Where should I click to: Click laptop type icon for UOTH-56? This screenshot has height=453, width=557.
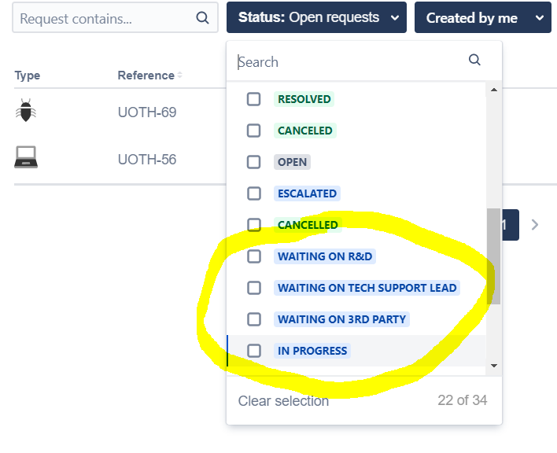[26, 157]
